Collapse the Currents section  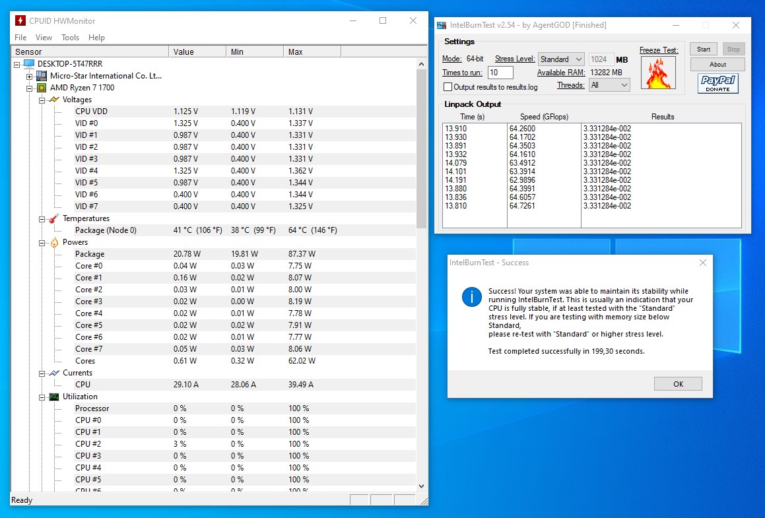coord(42,373)
